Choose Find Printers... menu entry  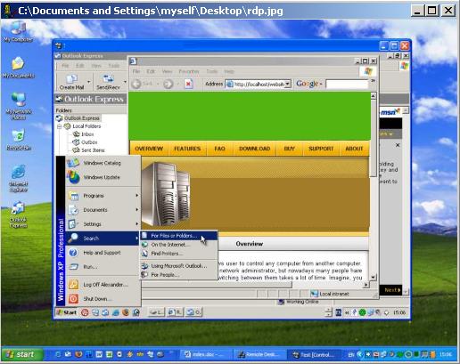[x=178, y=254]
